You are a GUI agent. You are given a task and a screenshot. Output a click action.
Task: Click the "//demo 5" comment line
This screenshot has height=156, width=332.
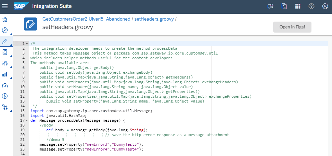click(55, 140)
